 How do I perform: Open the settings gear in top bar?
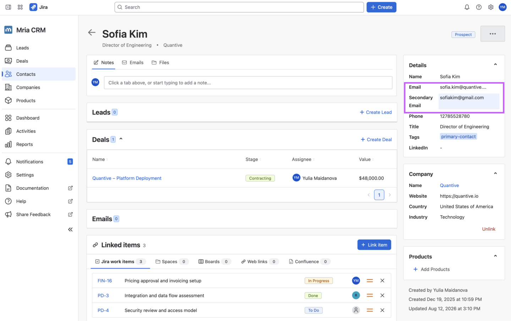491,7
